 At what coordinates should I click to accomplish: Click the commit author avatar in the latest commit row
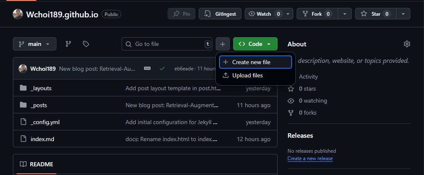23,69
